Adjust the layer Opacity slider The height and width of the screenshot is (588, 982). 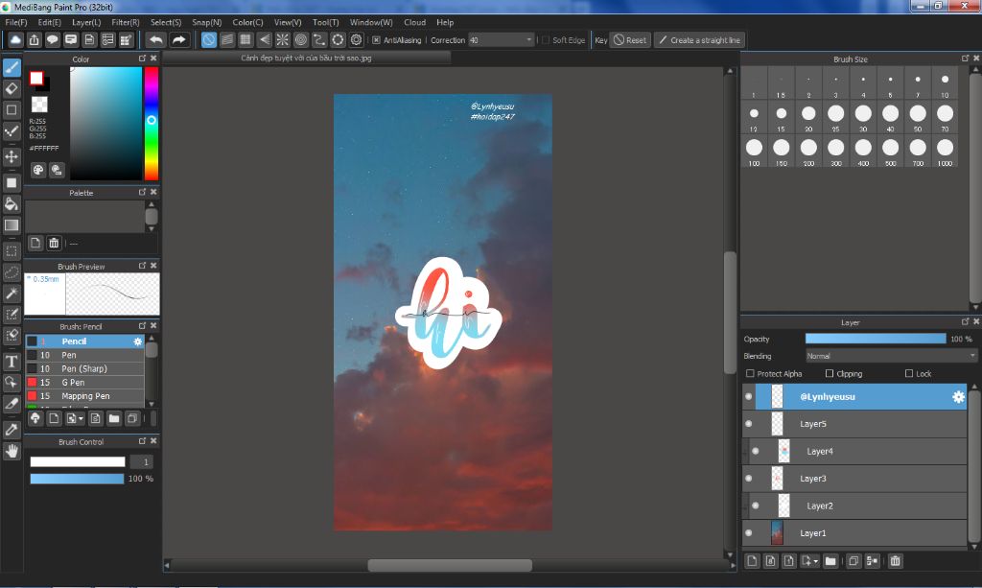coord(876,339)
